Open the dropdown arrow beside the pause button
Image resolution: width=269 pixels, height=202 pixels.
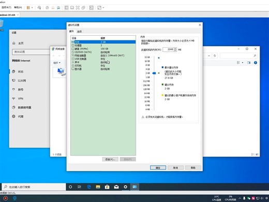click(x=32, y=8)
